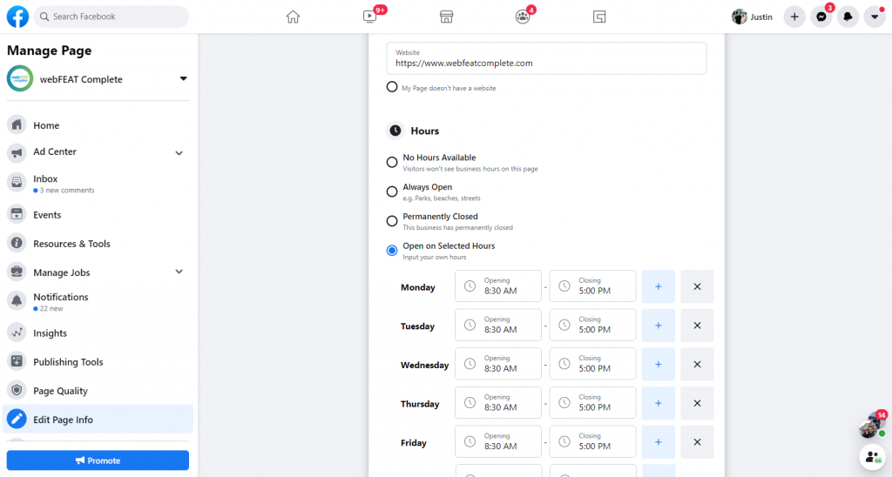Click the blue Promote button
This screenshot has width=892, height=477.
[x=98, y=460]
